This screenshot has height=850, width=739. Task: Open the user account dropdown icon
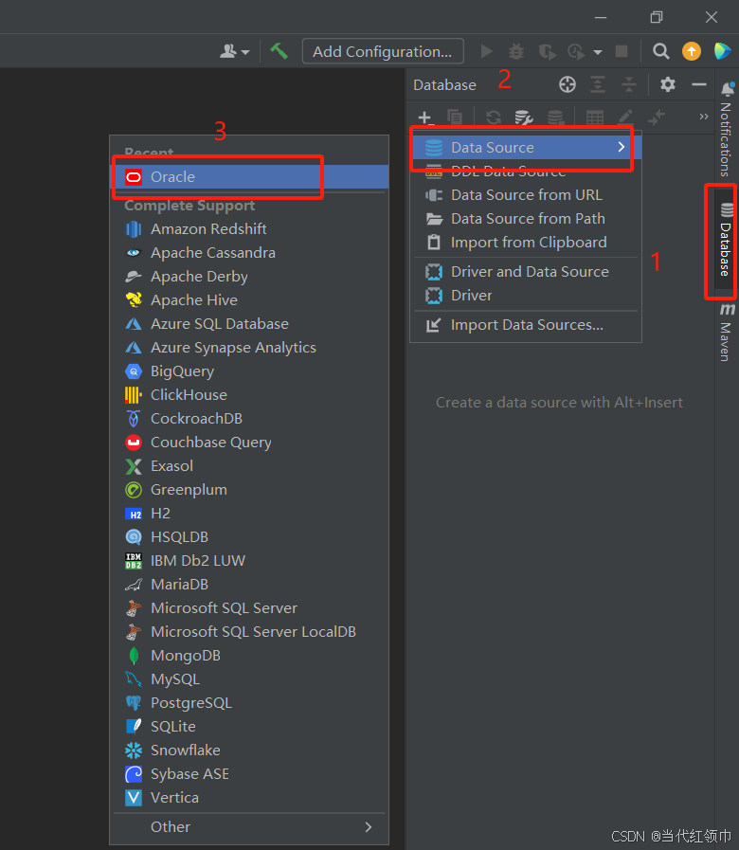tap(234, 51)
